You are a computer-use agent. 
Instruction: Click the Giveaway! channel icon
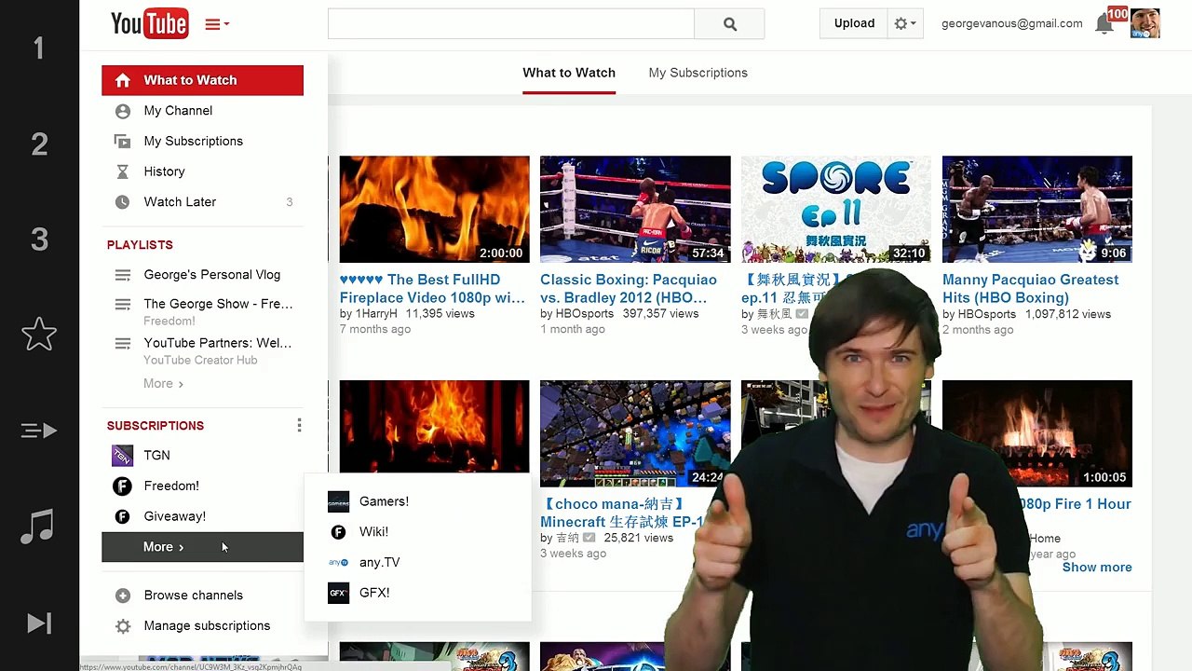click(x=122, y=516)
